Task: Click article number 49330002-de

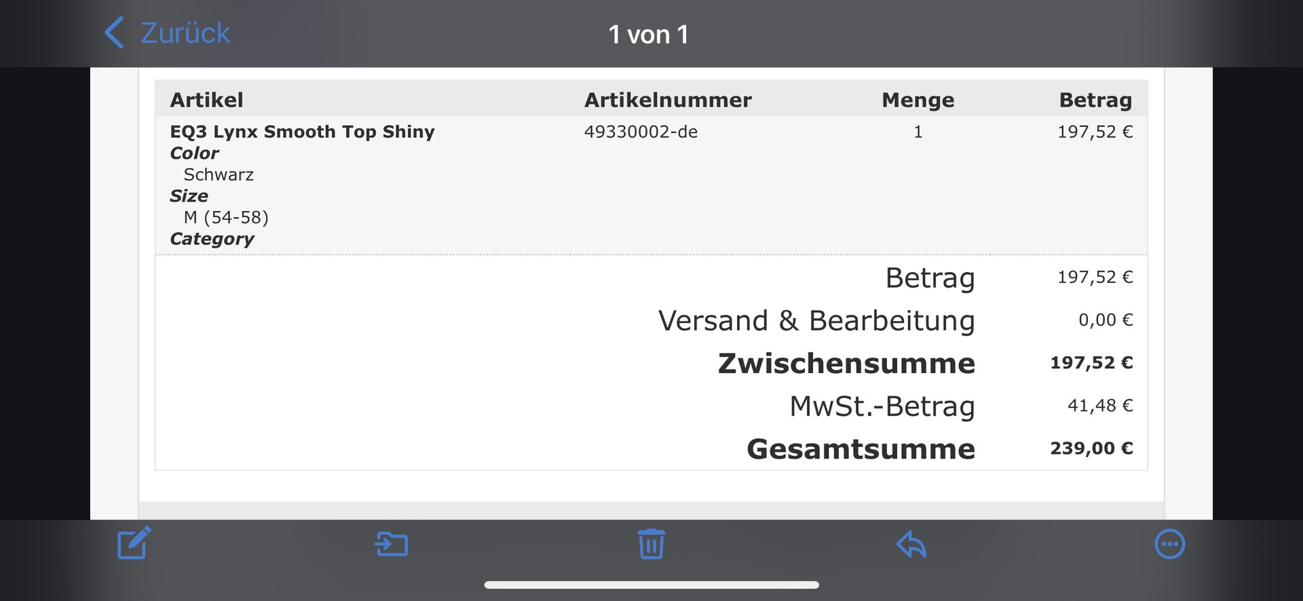Action: (x=641, y=132)
